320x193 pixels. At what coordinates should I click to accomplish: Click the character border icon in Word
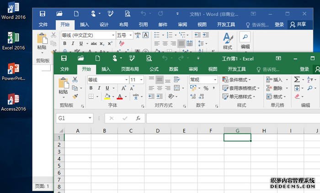145,35
